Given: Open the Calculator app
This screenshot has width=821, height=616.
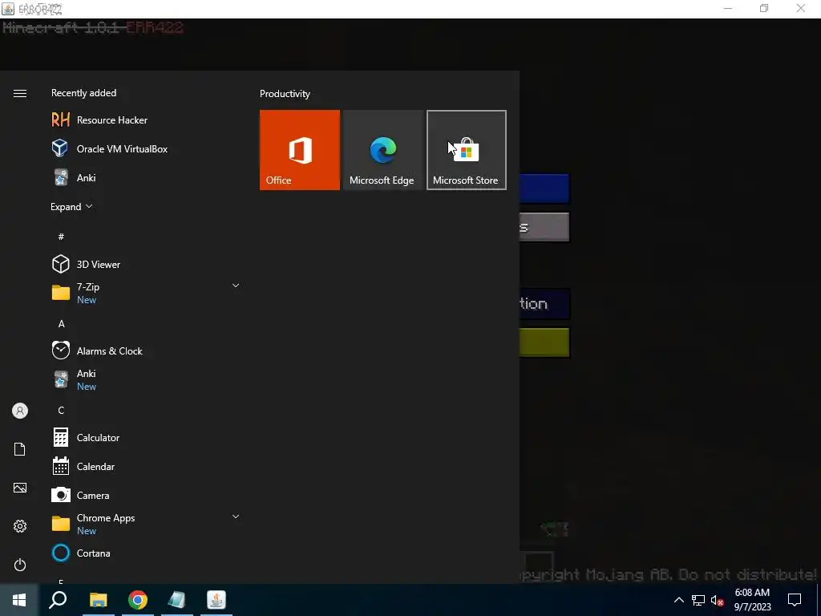Looking at the screenshot, I should [144, 437].
